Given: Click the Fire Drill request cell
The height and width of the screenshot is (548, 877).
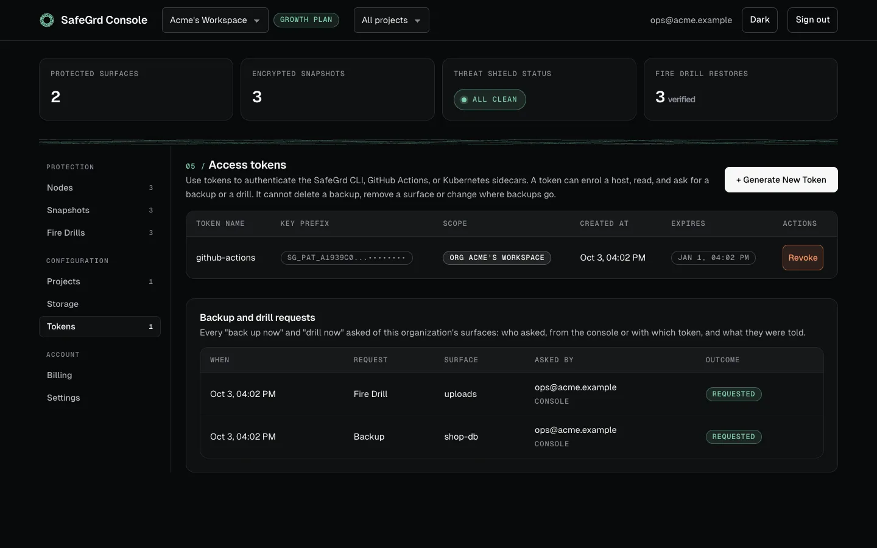Looking at the screenshot, I should point(370,394).
